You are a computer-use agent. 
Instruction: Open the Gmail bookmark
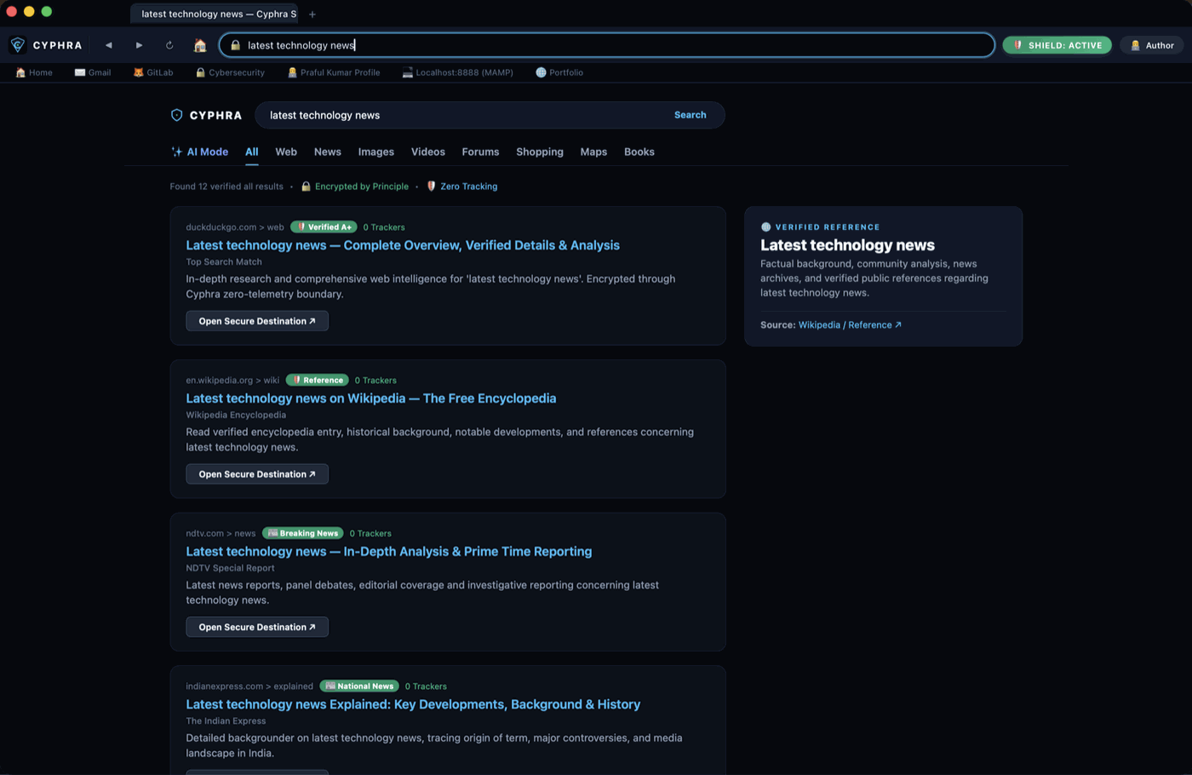pos(93,72)
